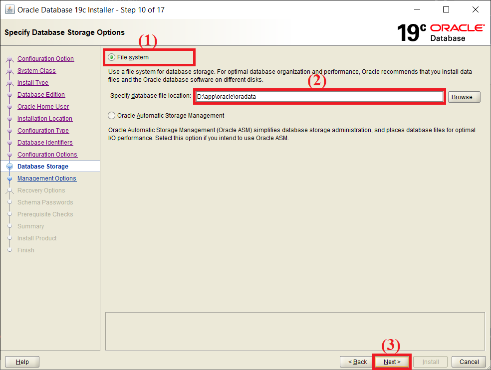This screenshot has width=491, height=370.
Task: Jump to Management Options step
Action: click(x=47, y=179)
